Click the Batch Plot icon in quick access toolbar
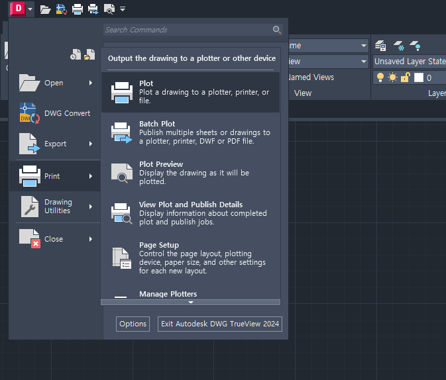The width and height of the screenshot is (446, 380). pos(93,9)
